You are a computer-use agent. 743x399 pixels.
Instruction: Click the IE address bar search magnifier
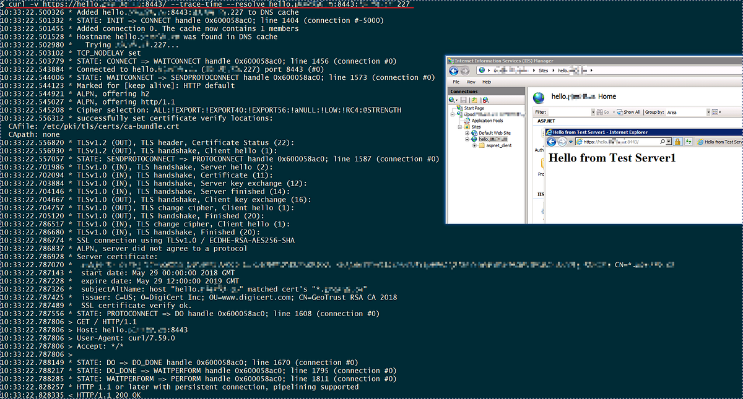point(662,142)
